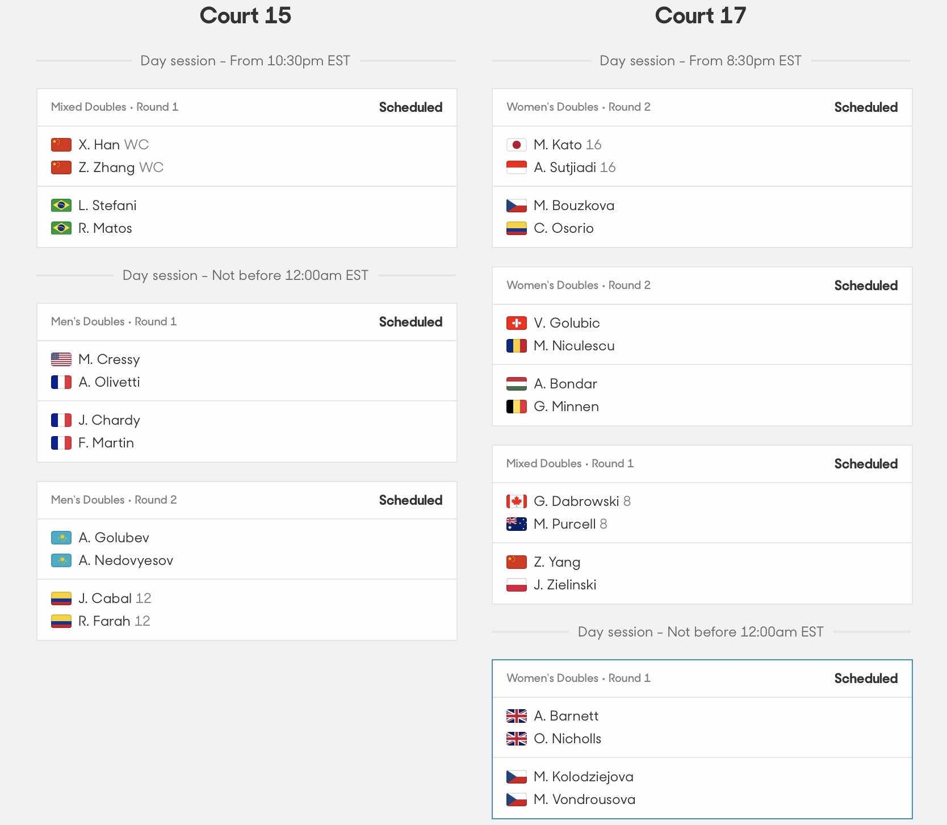The width and height of the screenshot is (947, 825).
Task: Click Colombia flag next to J. Cabal
Action: tap(61, 598)
